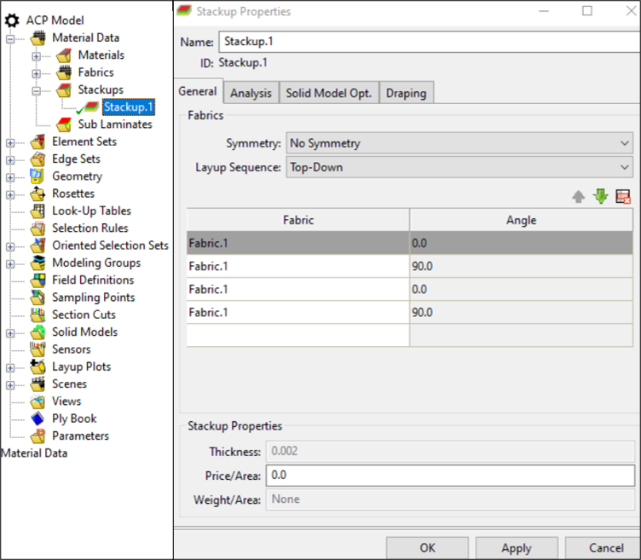
Task: Click the ACP Model gear icon
Action: (x=12, y=20)
